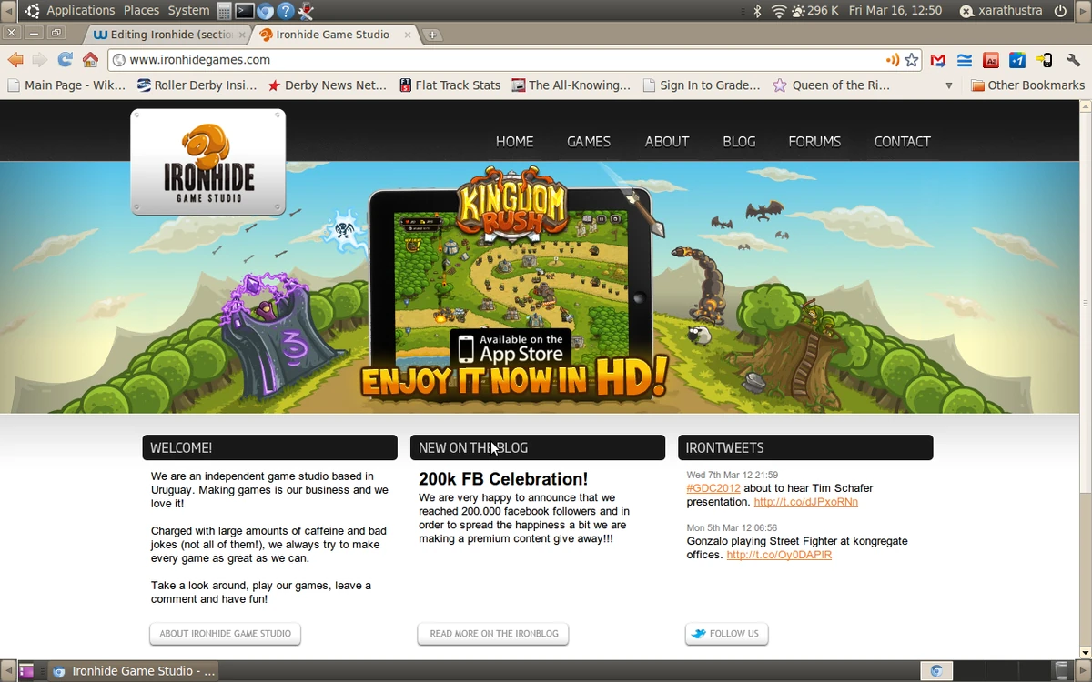Open the bookmarks overflow chevron dropdown
1092x682 pixels.
[x=948, y=85]
